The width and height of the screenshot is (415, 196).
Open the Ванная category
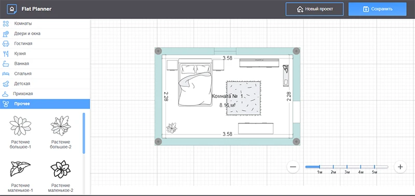45,64
